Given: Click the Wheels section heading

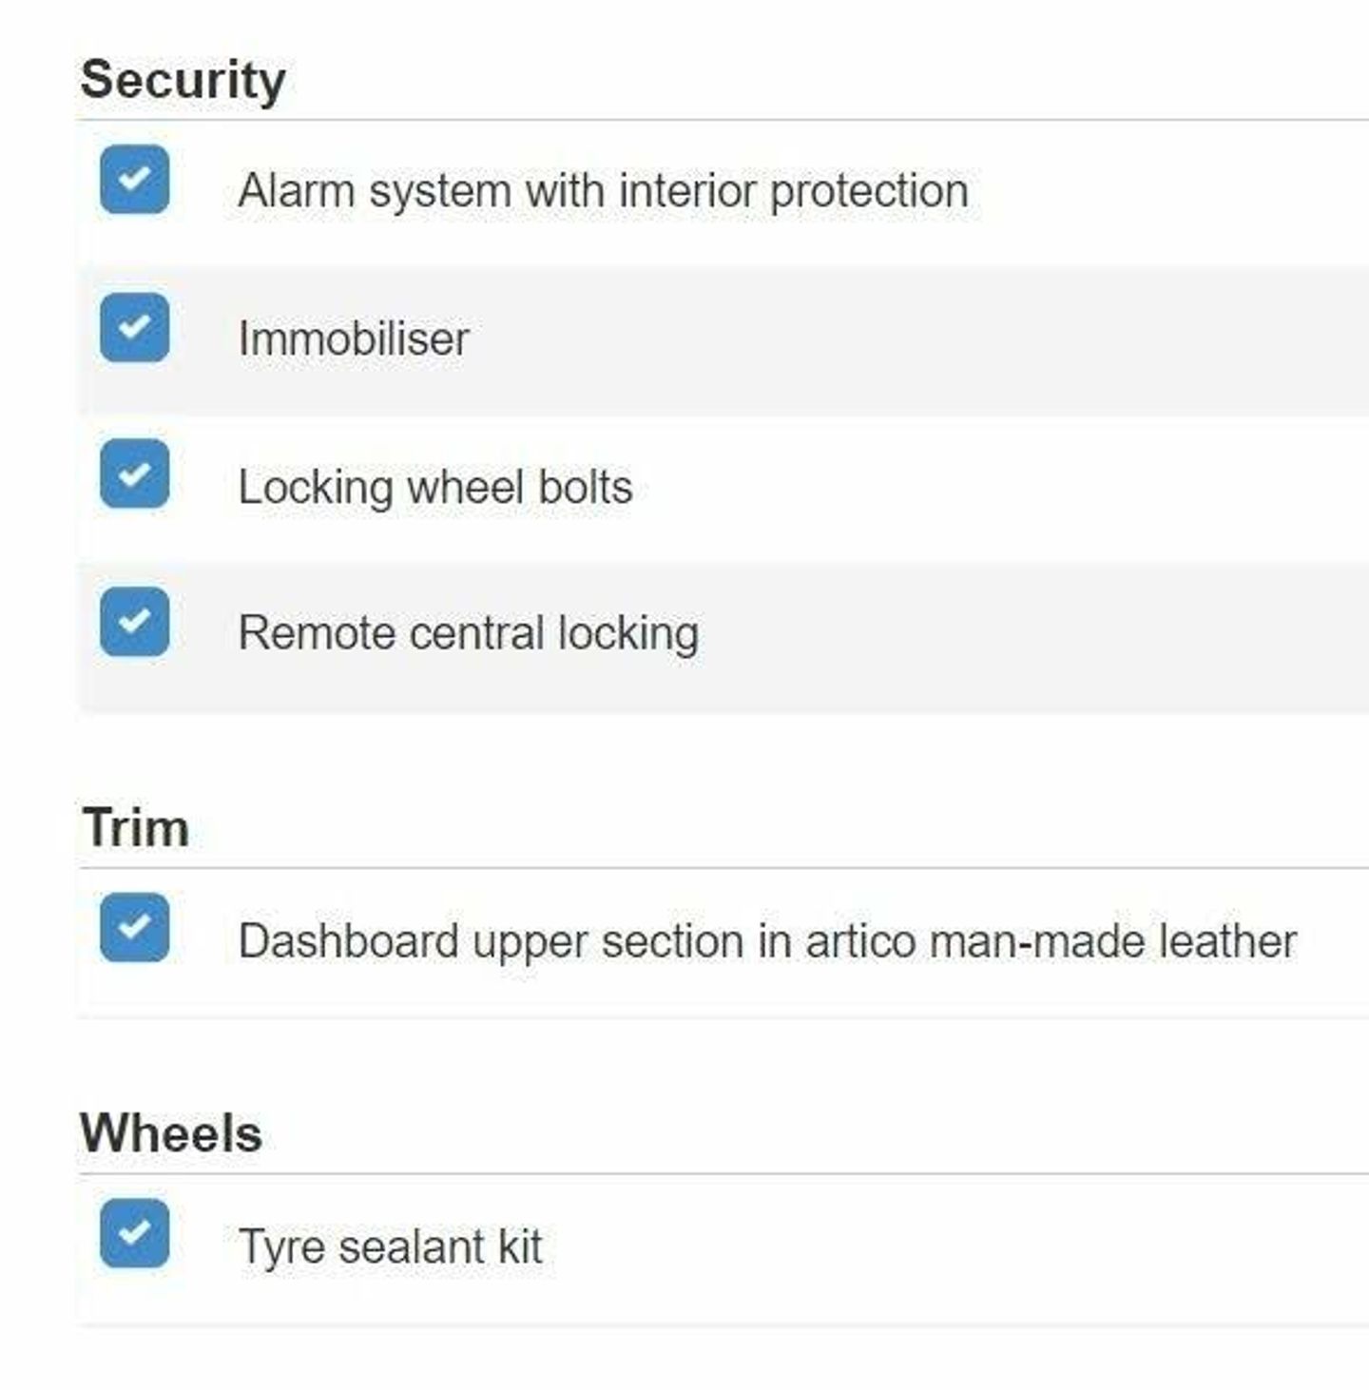Looking at the screenshot, I should [171, 1133].
